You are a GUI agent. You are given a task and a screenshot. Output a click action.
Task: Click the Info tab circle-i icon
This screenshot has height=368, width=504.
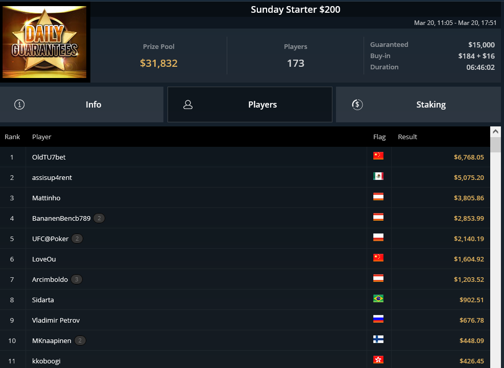click(x=19, y=104)
